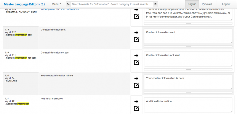Grab resize bar under _FREEMAIL_ALREADY_SENT textarea
237x114 pixels.
point(188,23)
